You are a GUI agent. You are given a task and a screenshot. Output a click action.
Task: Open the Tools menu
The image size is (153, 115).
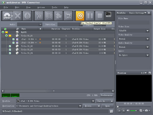click(x=54, y=7)
